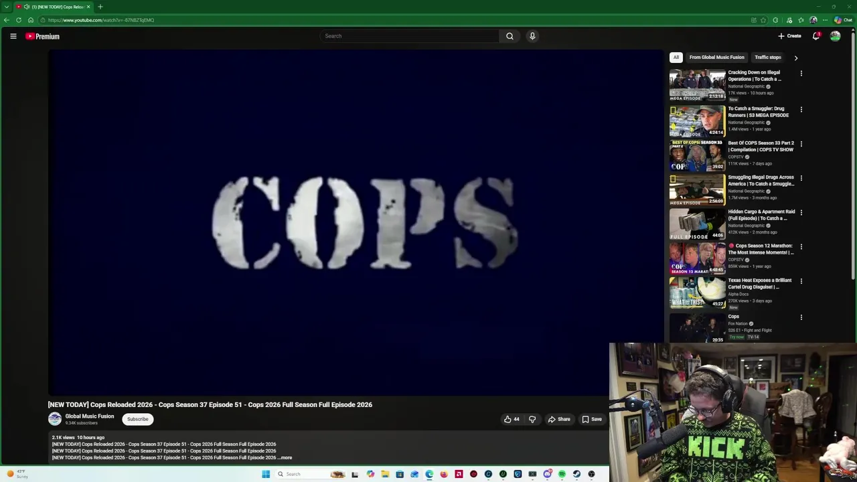The height and width of the screenshot is (482, 857).
Task: Click the COPS video player to pause
Action: click(x=356, y=223)
